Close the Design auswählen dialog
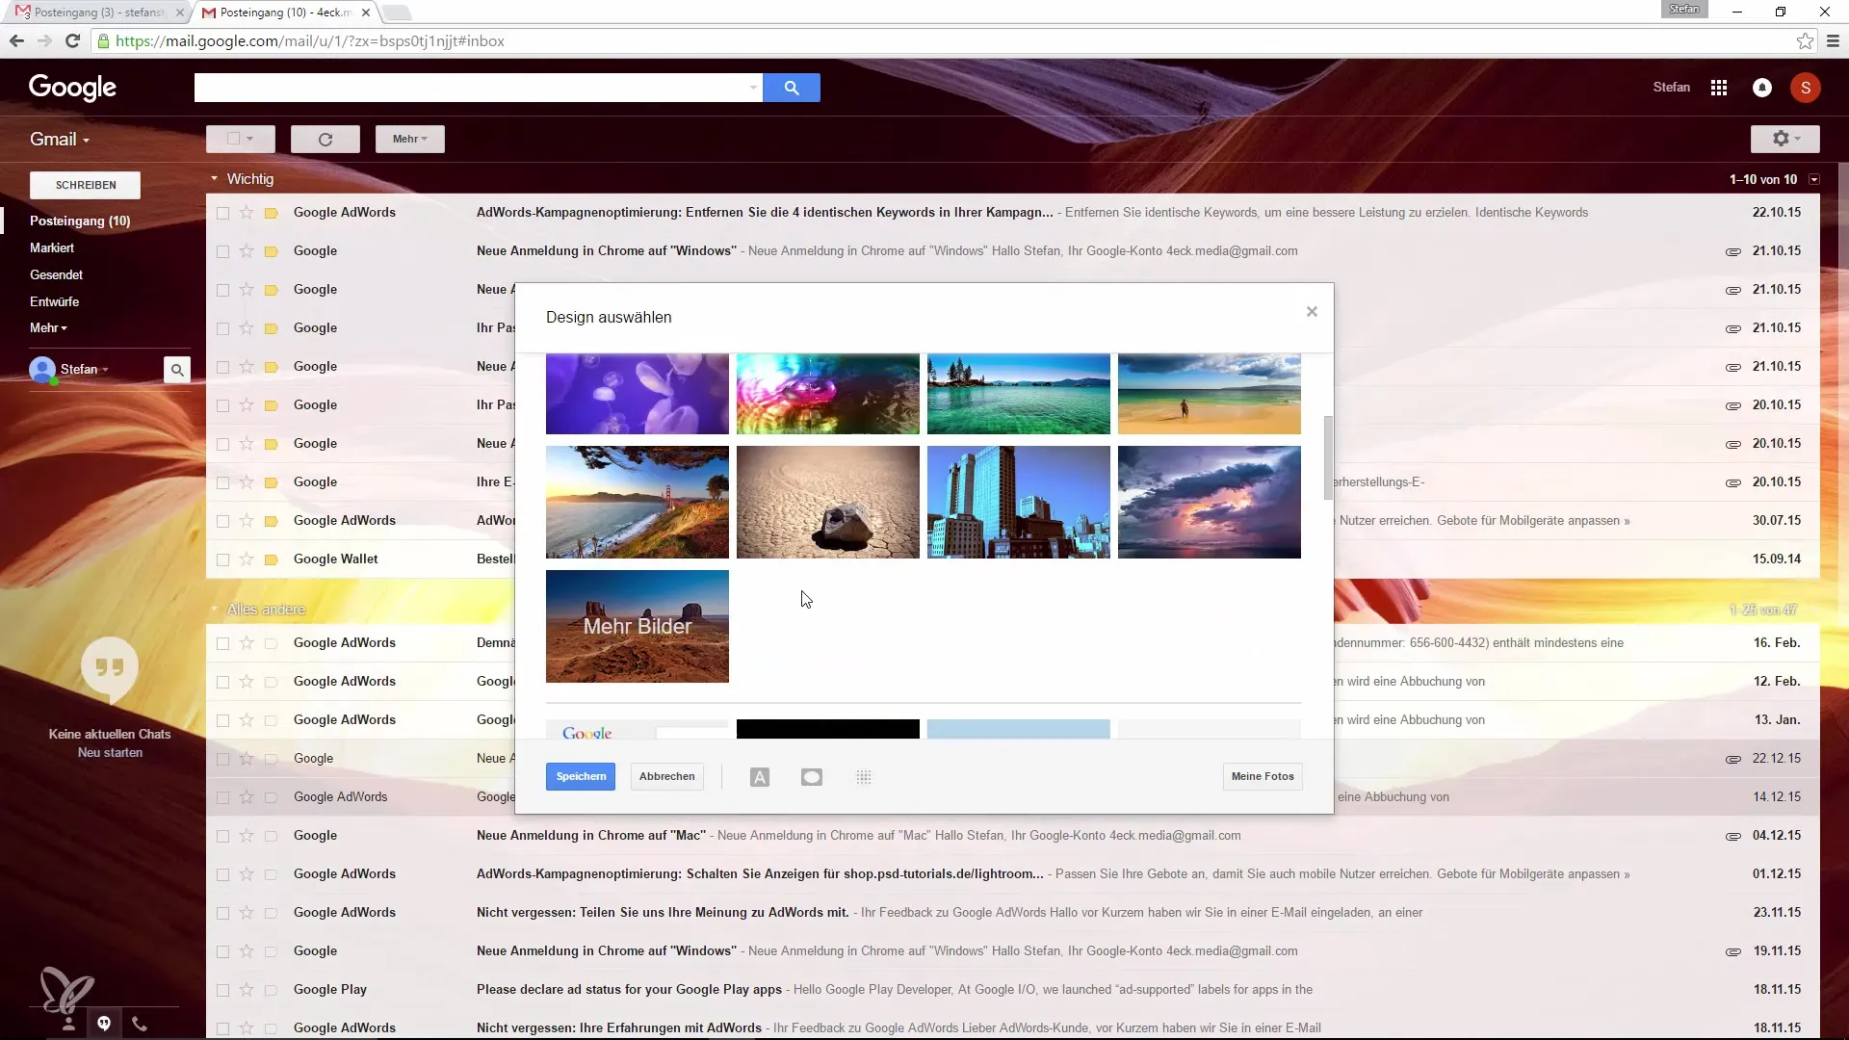 coord(1312,312)
